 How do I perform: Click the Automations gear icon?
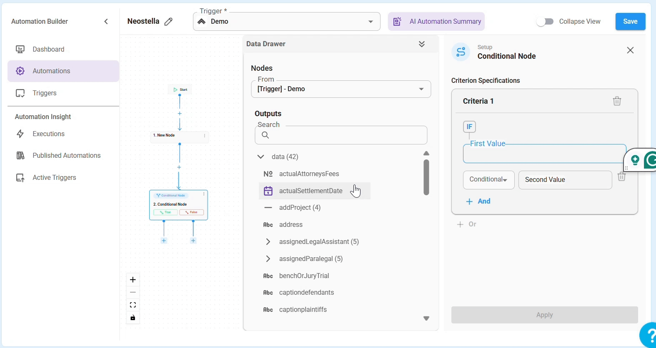click(20, 71)
